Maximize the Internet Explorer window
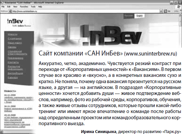This screenshot has height=134, width=182. [176, 3]
